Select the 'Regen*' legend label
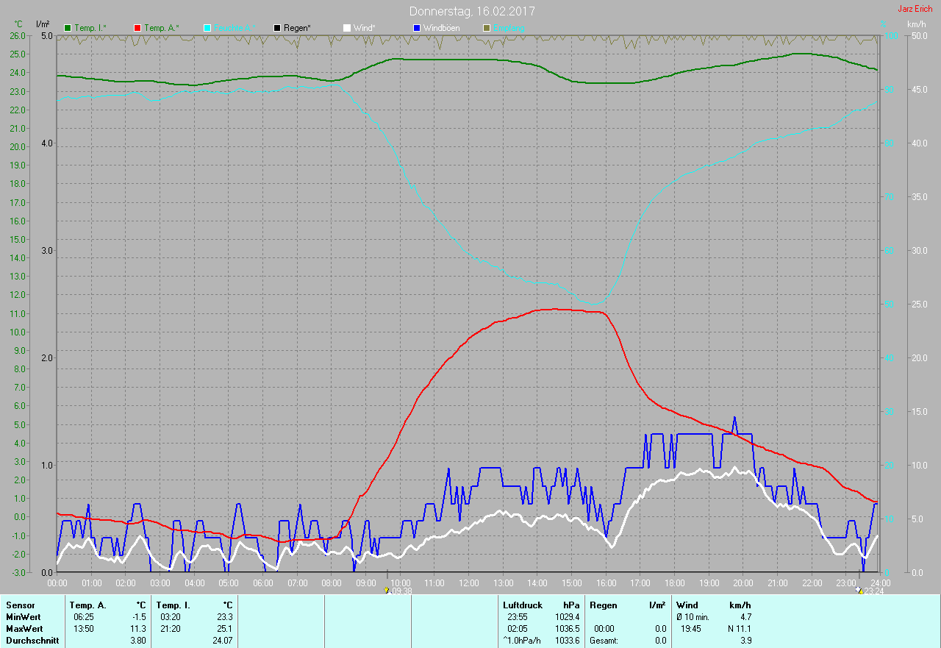The width and height of the screenshot is (941, 648). (297, 28)
